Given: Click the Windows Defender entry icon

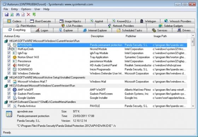Looking at the screenshot, I should coord(15,73).
